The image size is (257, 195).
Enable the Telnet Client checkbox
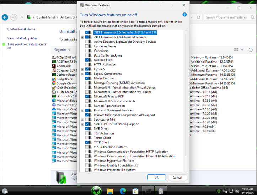87,138
